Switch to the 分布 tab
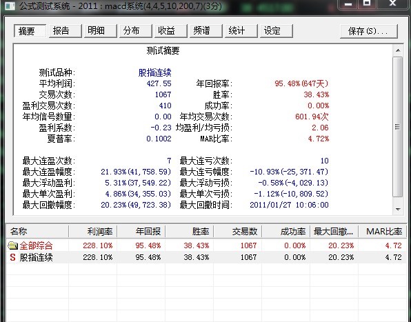Image resolution: width=411 pixels, height=322 pixels. click(136, 31)
